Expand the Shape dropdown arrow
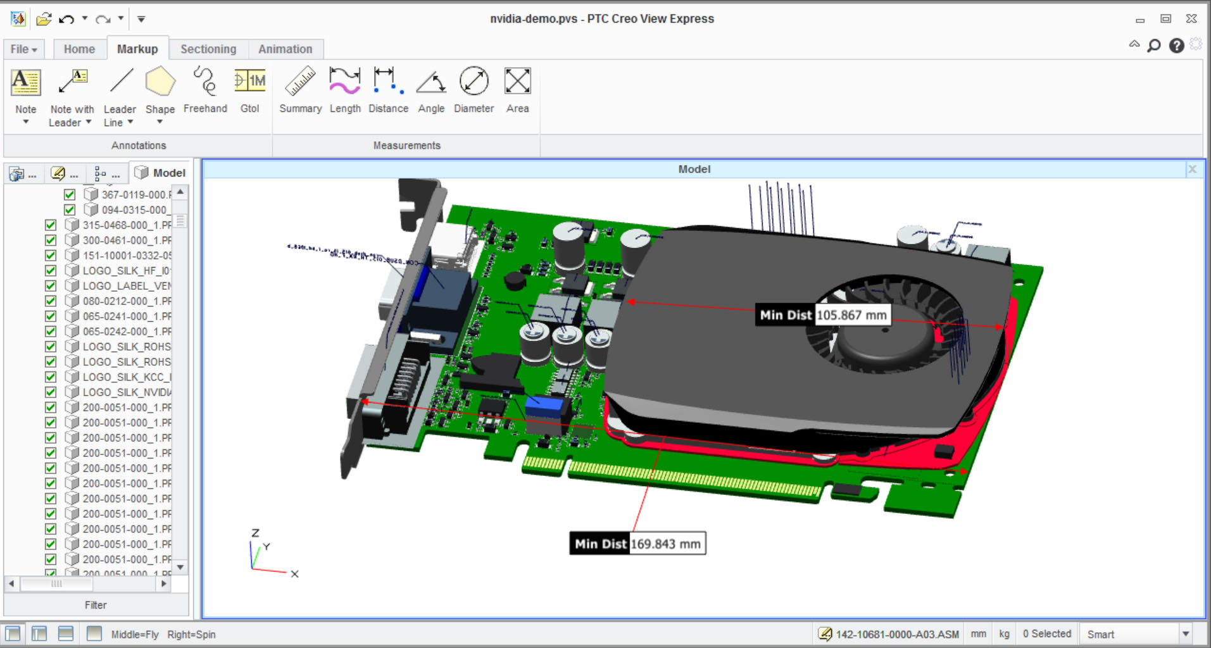This screenshot has width=1211, height=648. 160,122
